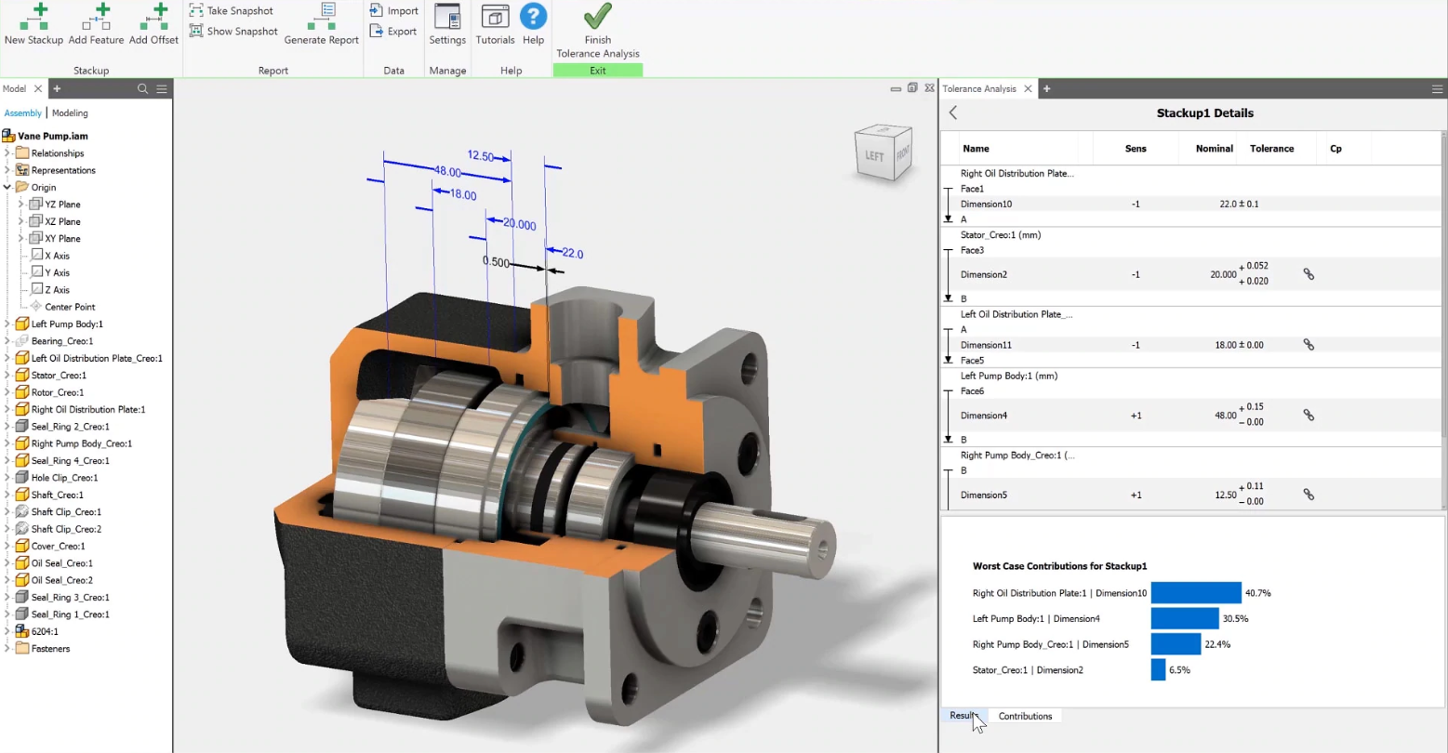
Task: Select the Add Offset tool
Action: pyautogui.click(x=153, y=25)
